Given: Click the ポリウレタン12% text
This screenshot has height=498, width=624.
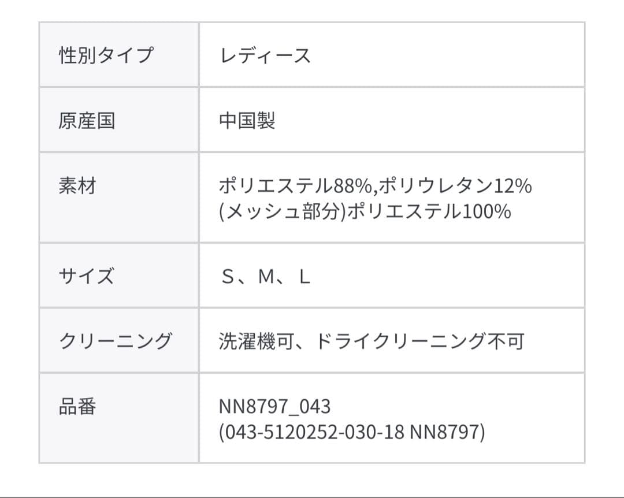Looking at the screenshot, I should coord(455,186).
